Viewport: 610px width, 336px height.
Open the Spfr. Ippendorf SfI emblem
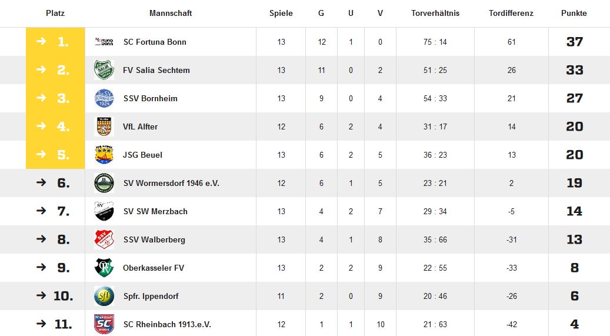(x=104, y=296)
